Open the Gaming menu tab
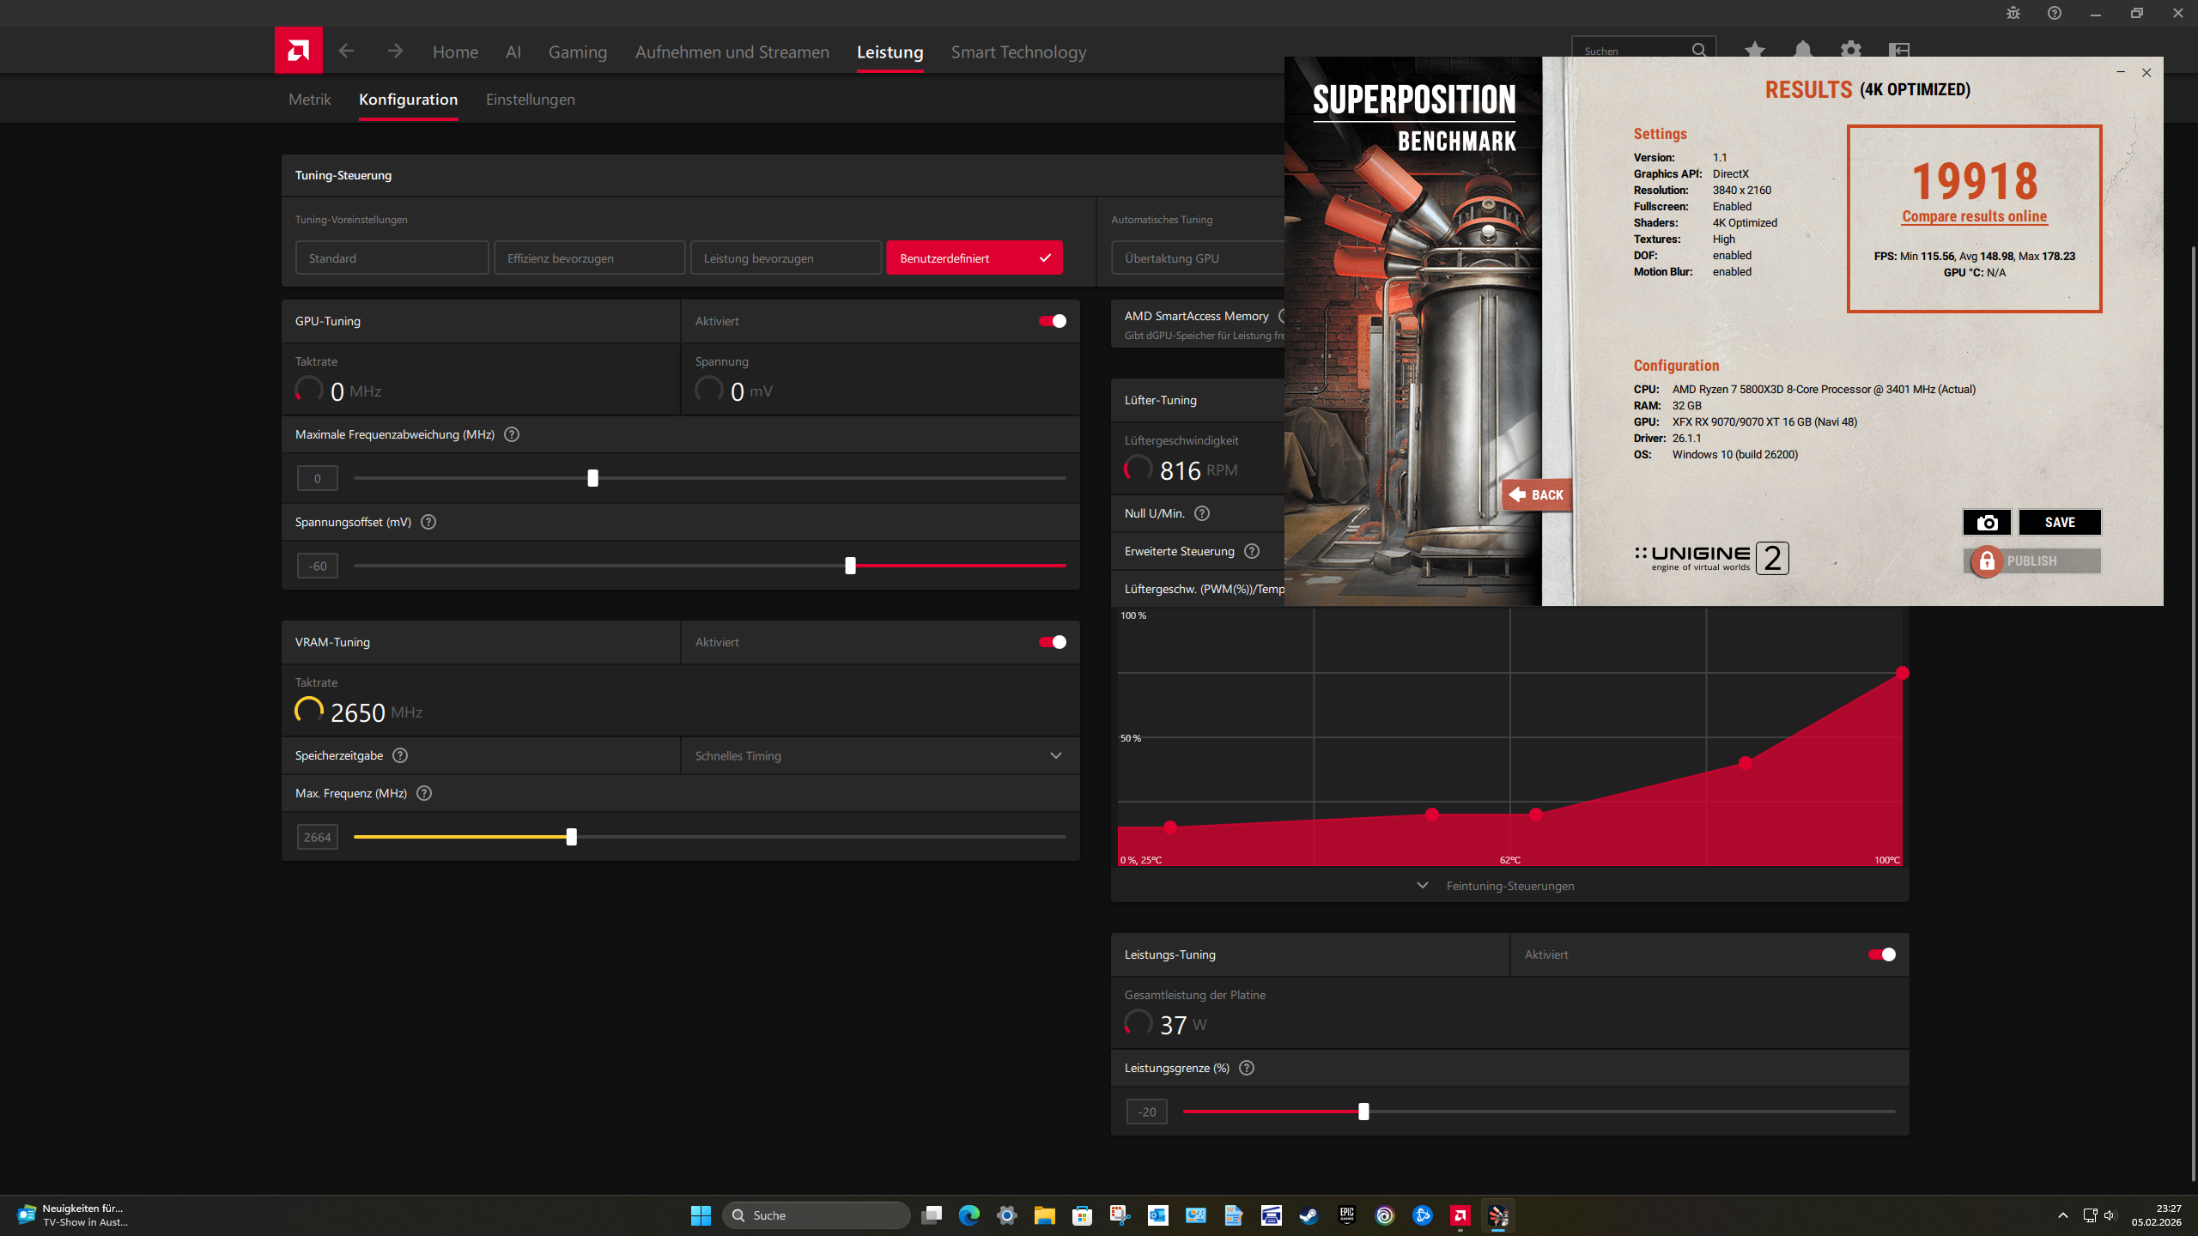This screenshot has width=2198, height=1236. pyautogui.click(x=577, y=51)
